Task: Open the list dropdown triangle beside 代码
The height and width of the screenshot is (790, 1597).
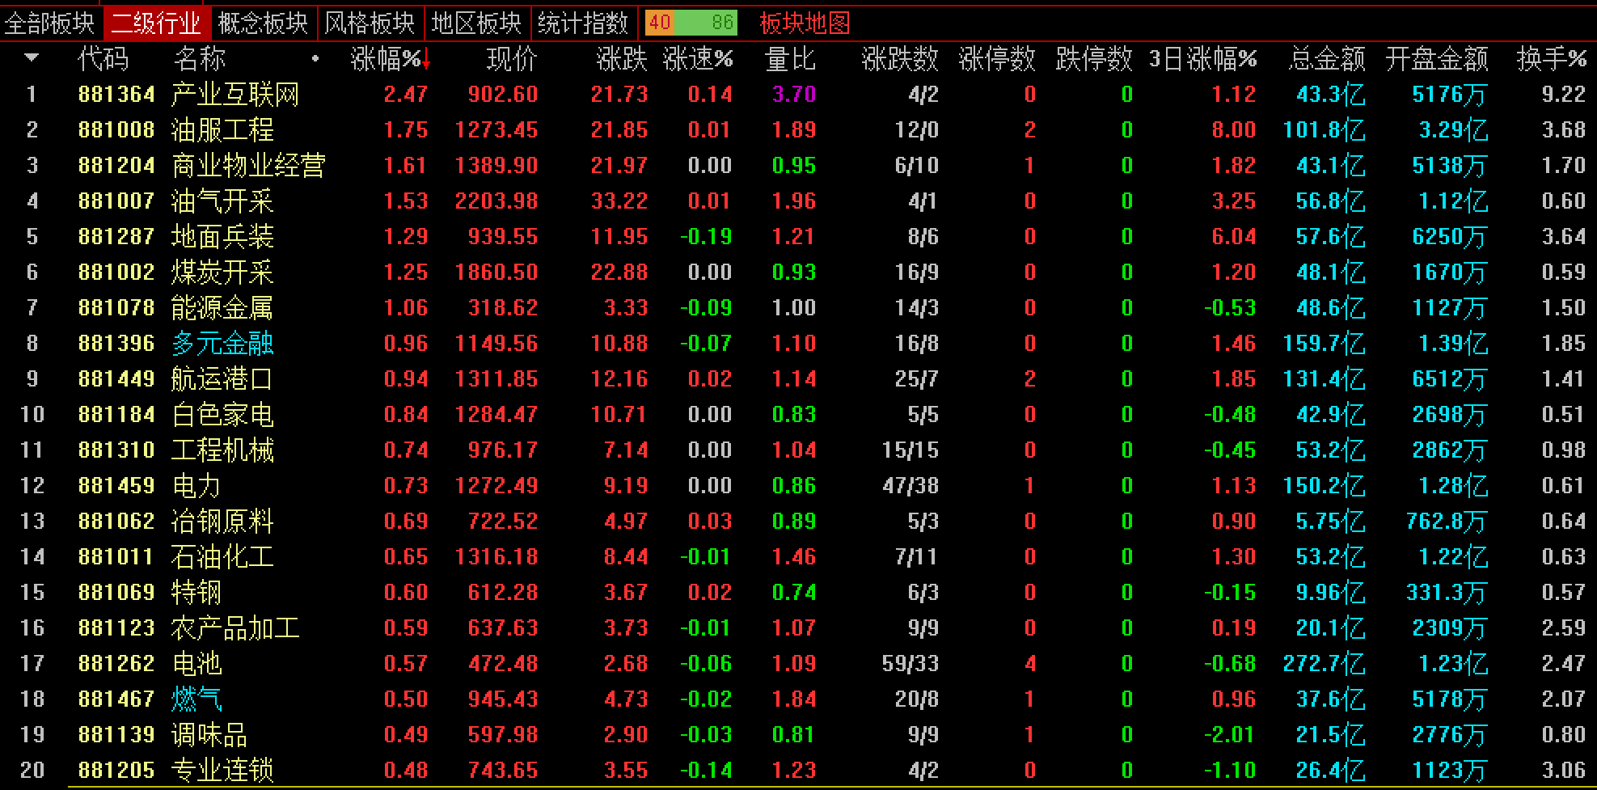Action: 32,58
